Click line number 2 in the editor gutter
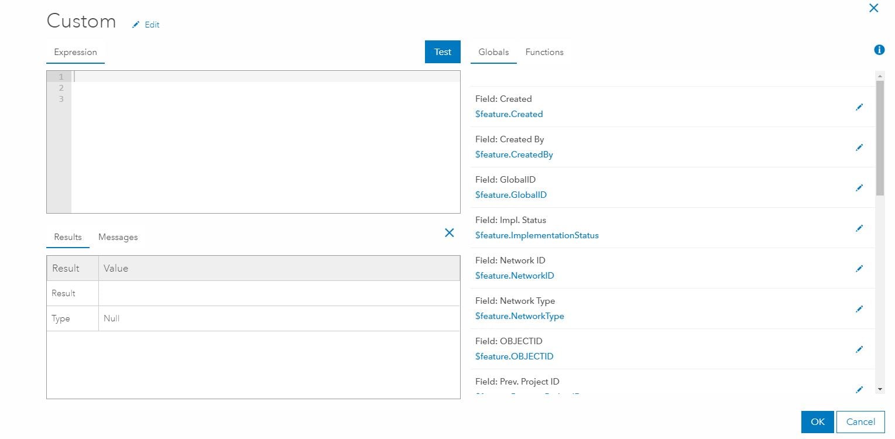 tap(61, 88)
